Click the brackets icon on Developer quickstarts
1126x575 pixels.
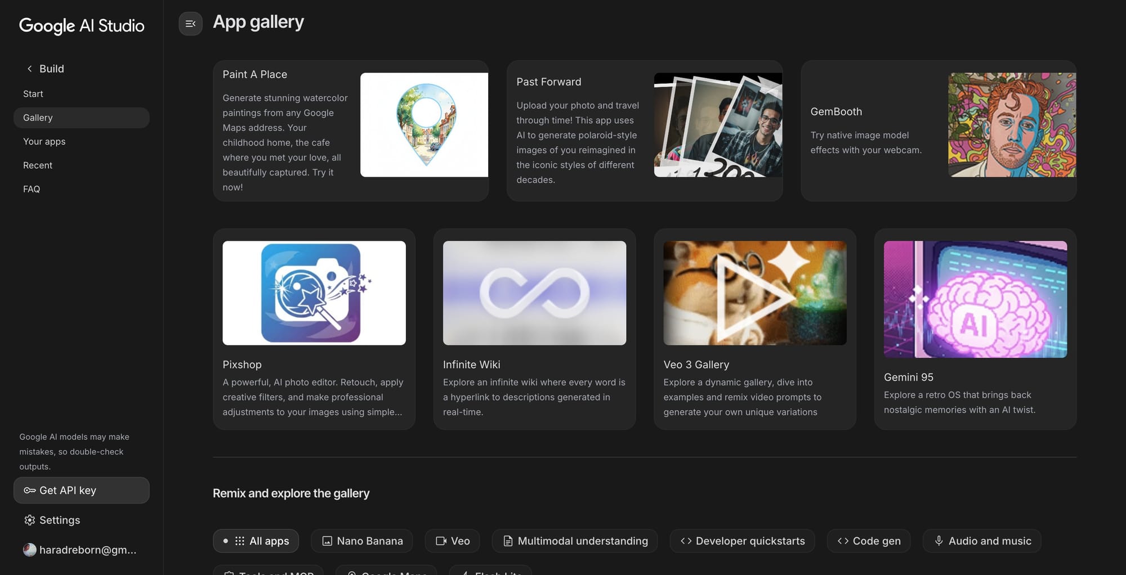[x=686, y=541]
